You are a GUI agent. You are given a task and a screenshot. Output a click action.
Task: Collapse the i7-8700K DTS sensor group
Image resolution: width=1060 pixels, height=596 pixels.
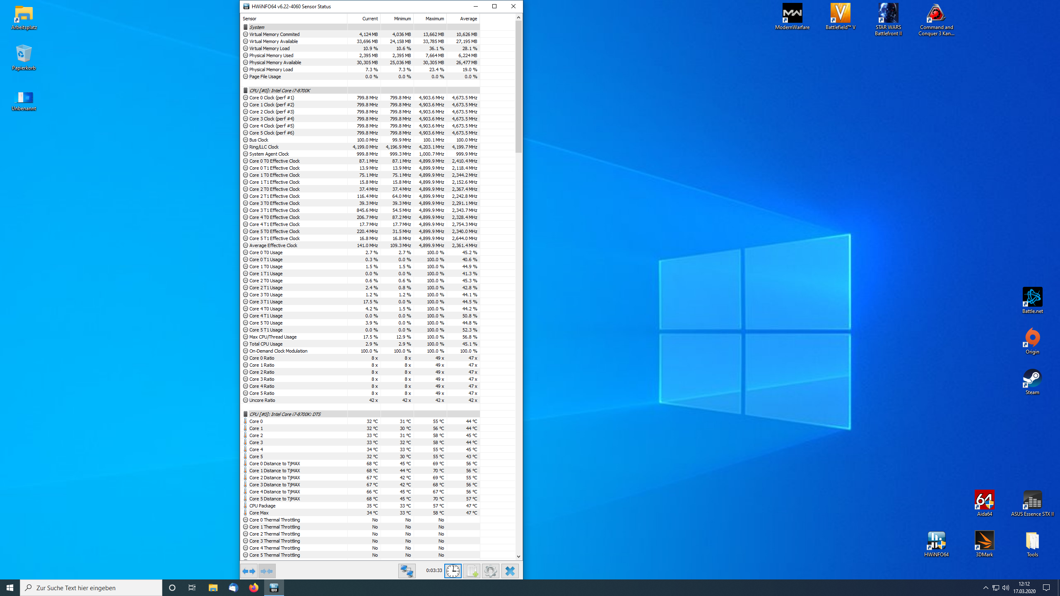click(x=285, y=414)
